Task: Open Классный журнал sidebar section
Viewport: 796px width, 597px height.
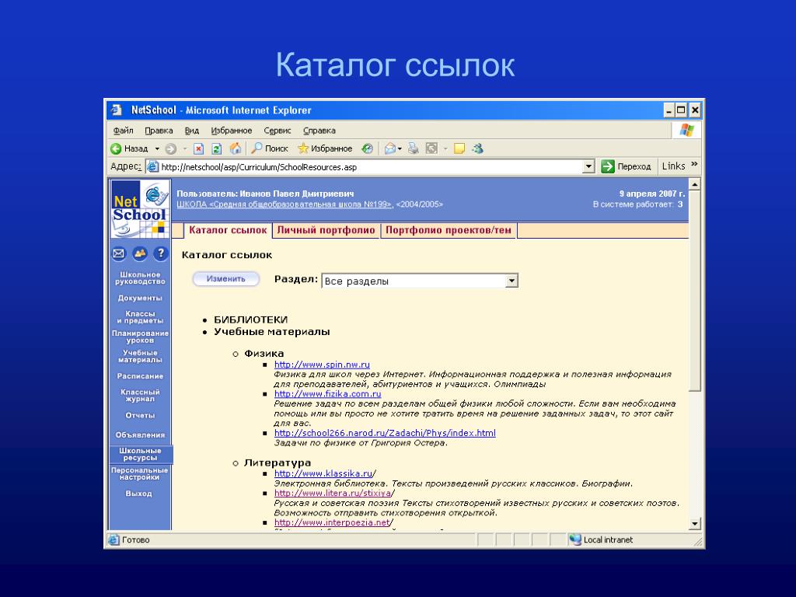Action: click(x=140, y=395)
